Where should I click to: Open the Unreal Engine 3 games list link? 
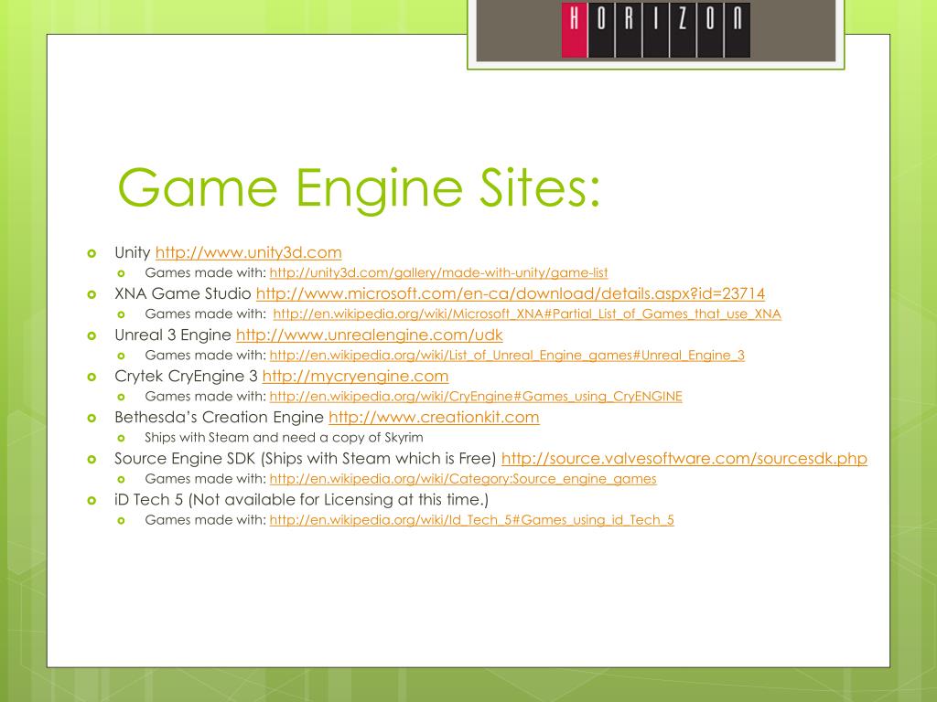pyautogui.click(x=507, y=356)
